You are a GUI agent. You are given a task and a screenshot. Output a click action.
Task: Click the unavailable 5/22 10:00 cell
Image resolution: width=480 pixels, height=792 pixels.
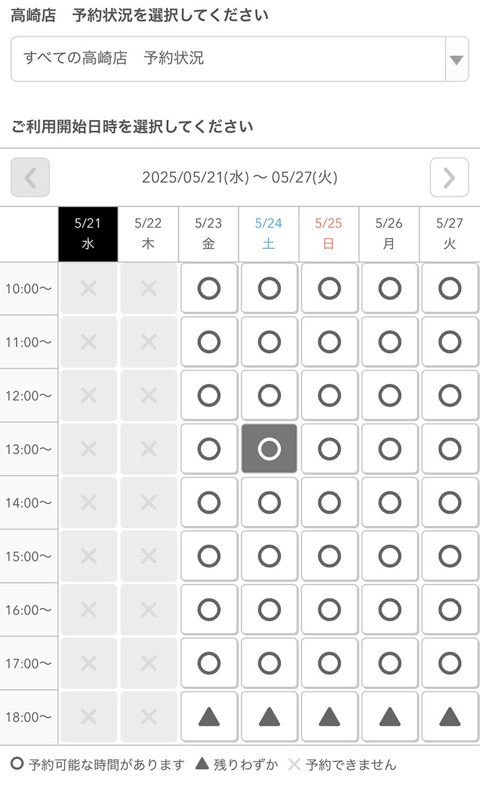pos(149,288)
